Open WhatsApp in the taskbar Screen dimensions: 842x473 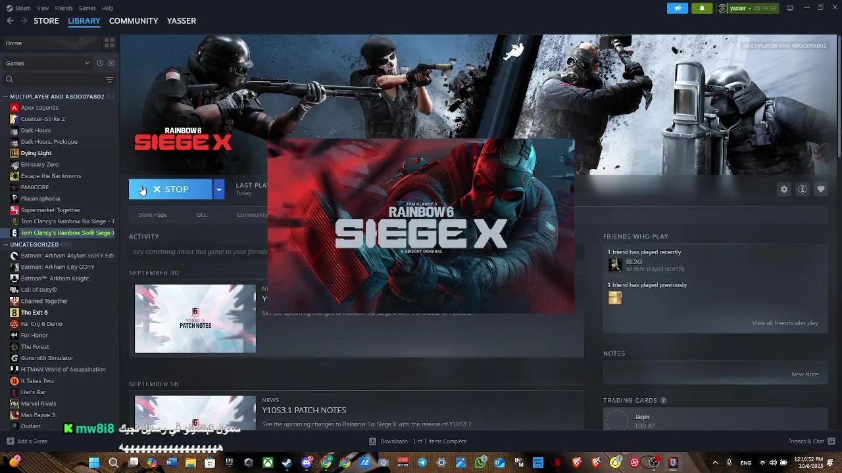[480, 462]
